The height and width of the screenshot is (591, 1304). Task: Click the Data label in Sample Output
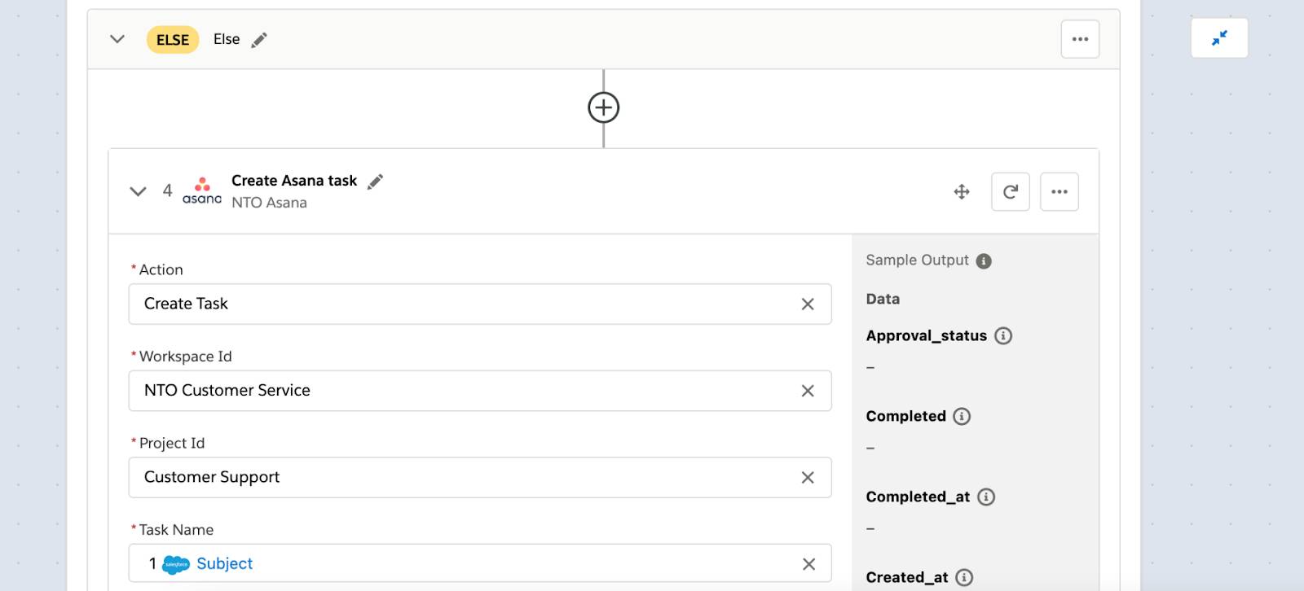pyautogui.click(x=883, y=299)
